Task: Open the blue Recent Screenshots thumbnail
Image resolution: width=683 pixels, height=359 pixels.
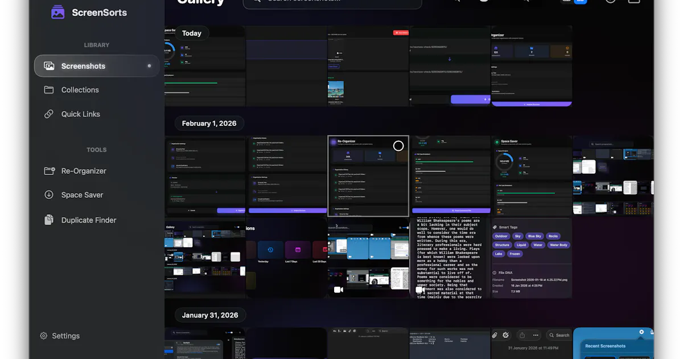Action: (x=613, y=343)
